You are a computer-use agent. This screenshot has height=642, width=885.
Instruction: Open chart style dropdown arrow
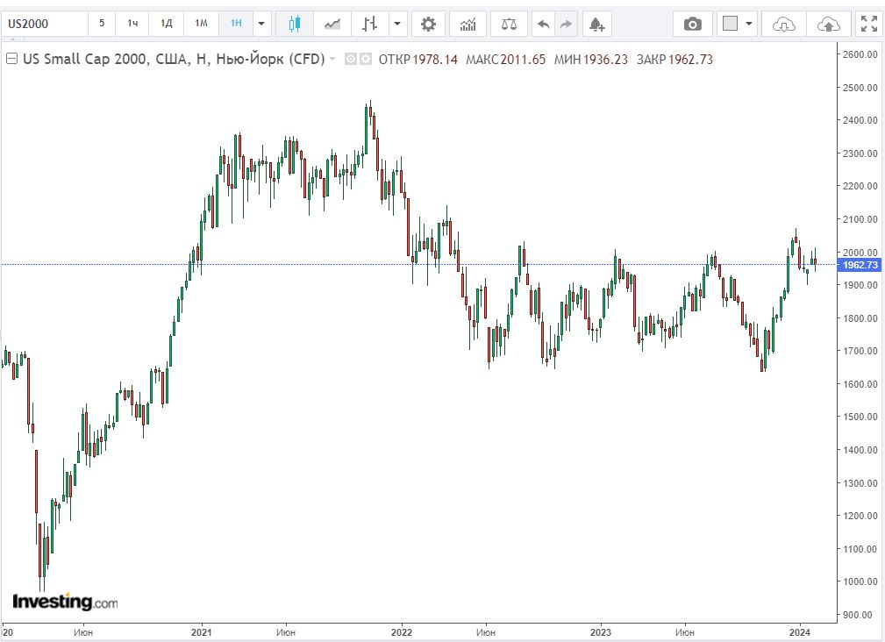tap(397, 24)
